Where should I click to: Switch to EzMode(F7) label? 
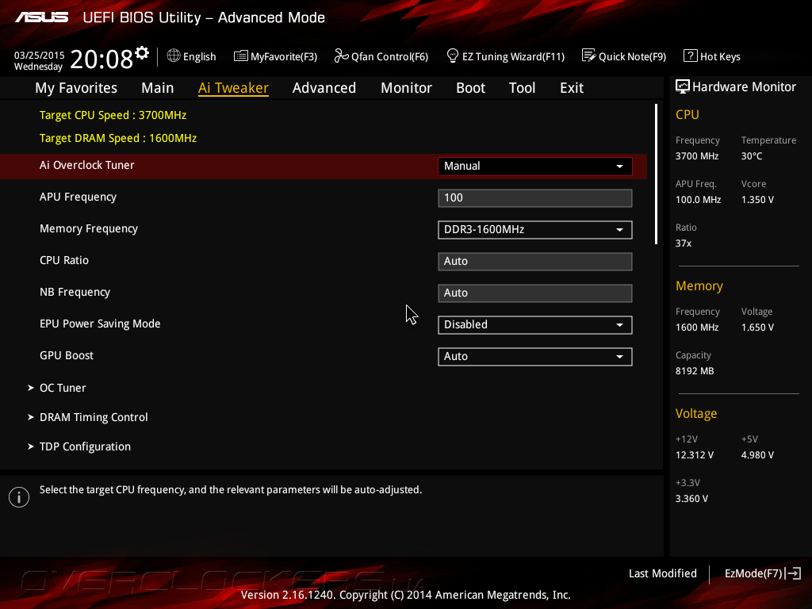click(x=753, y=573)
